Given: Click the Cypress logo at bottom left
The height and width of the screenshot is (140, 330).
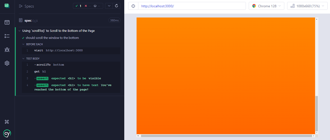Looking at the screenshot, I should coord(7,133).
